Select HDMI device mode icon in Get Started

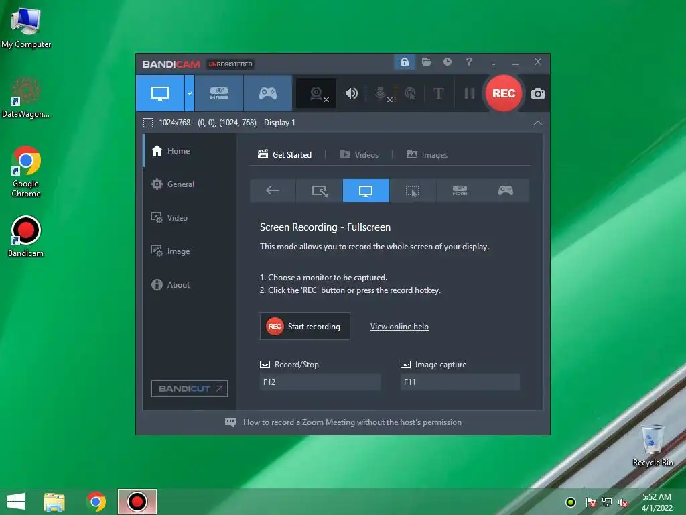click(460, 190)
